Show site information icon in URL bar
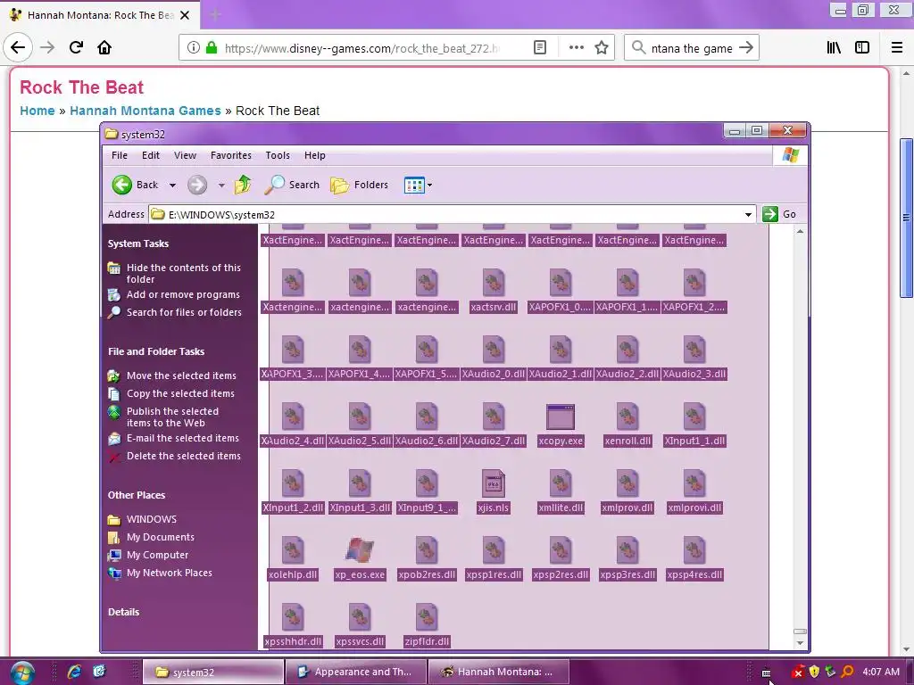914x685 pixels. 193,48
